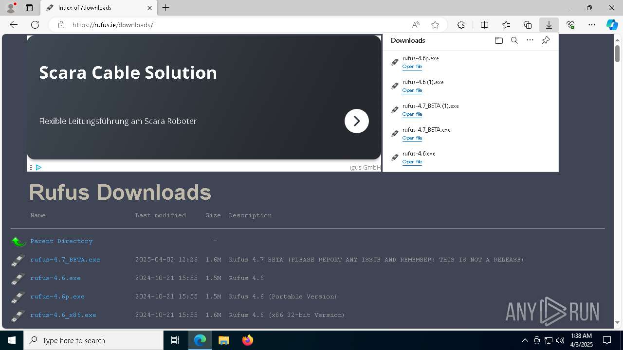Screen dimensions: 623x350
Task: Click the ad's next arrow button
Action: tap(357, 121)
